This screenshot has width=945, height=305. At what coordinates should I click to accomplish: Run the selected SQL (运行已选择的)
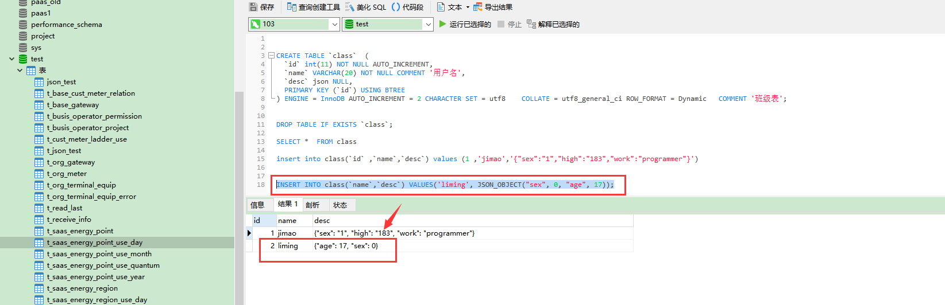(x=465, y=24)
